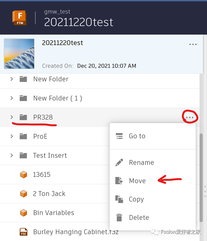Choose Go to from context menu
The image size is (207, 241).
pyautogui.click(x=137, y=136)
